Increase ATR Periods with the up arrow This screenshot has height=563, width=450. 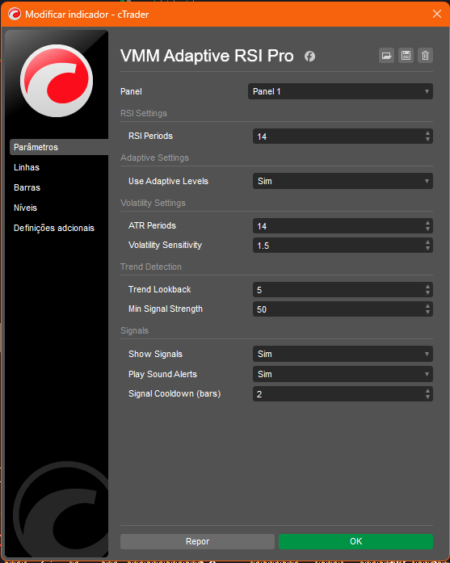427,223
